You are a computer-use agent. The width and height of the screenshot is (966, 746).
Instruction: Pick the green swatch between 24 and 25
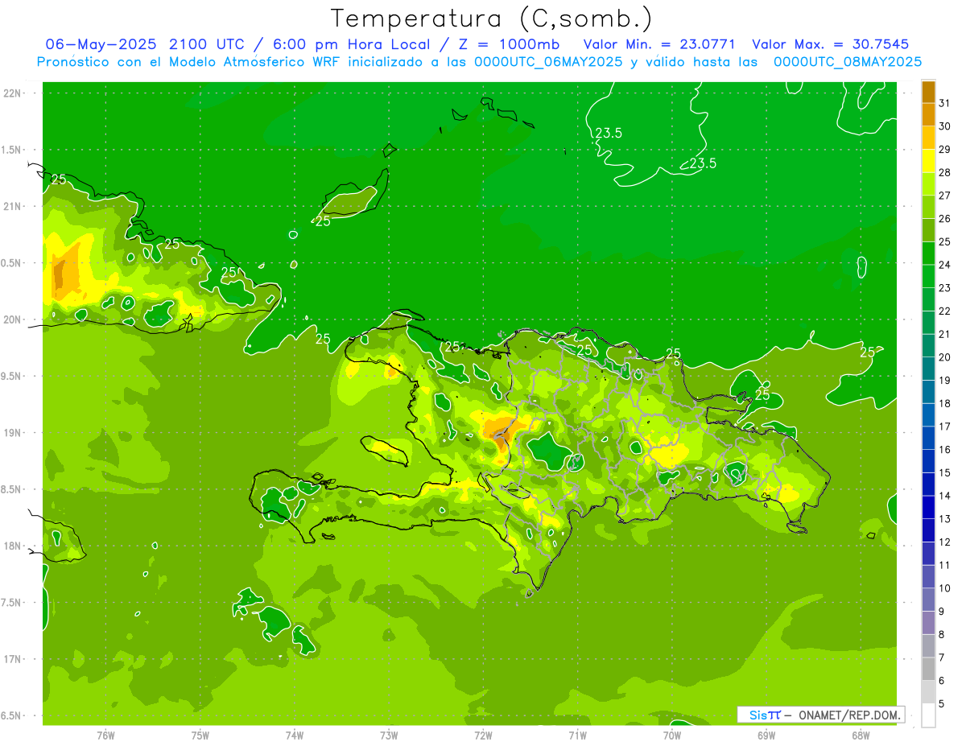(928, 253)
